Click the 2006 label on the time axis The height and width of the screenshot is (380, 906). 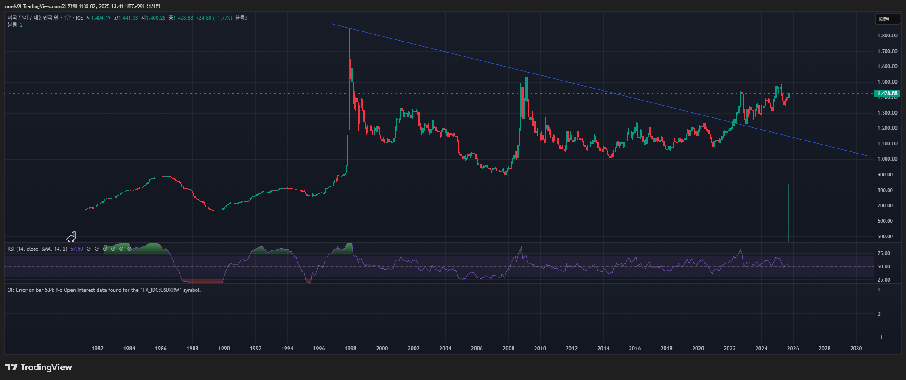[x=477, y=349]
